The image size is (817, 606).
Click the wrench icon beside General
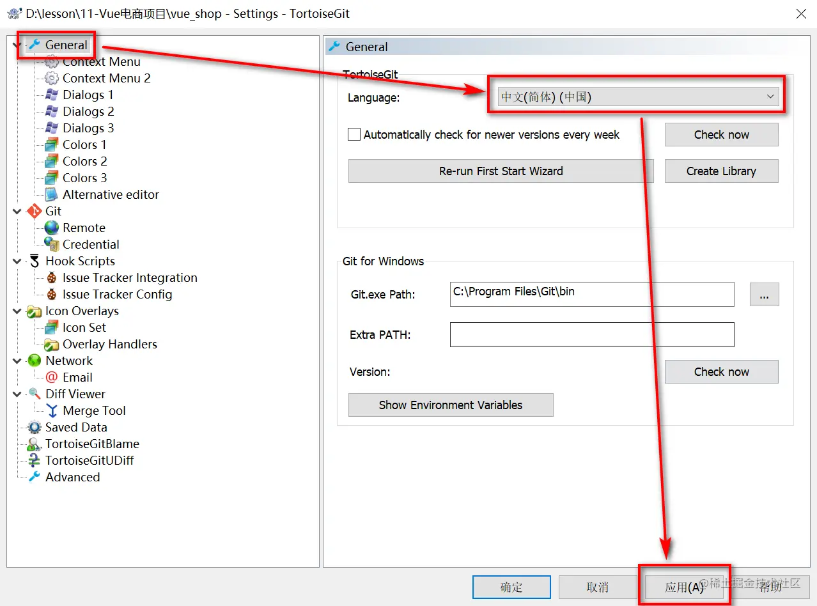tap(35, 45)
